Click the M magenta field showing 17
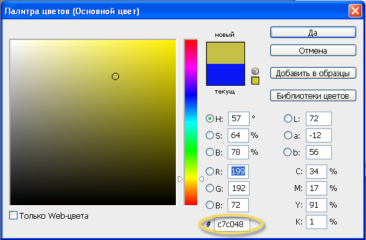This screenshot has height=240, width=366. click(316, 188)
